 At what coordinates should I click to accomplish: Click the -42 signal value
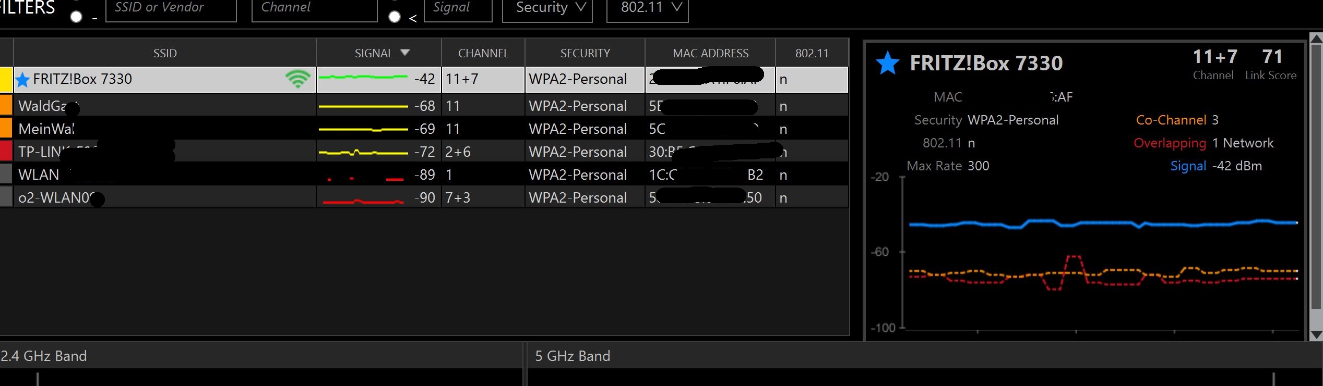pyautogui.click(x=425, y=79)
